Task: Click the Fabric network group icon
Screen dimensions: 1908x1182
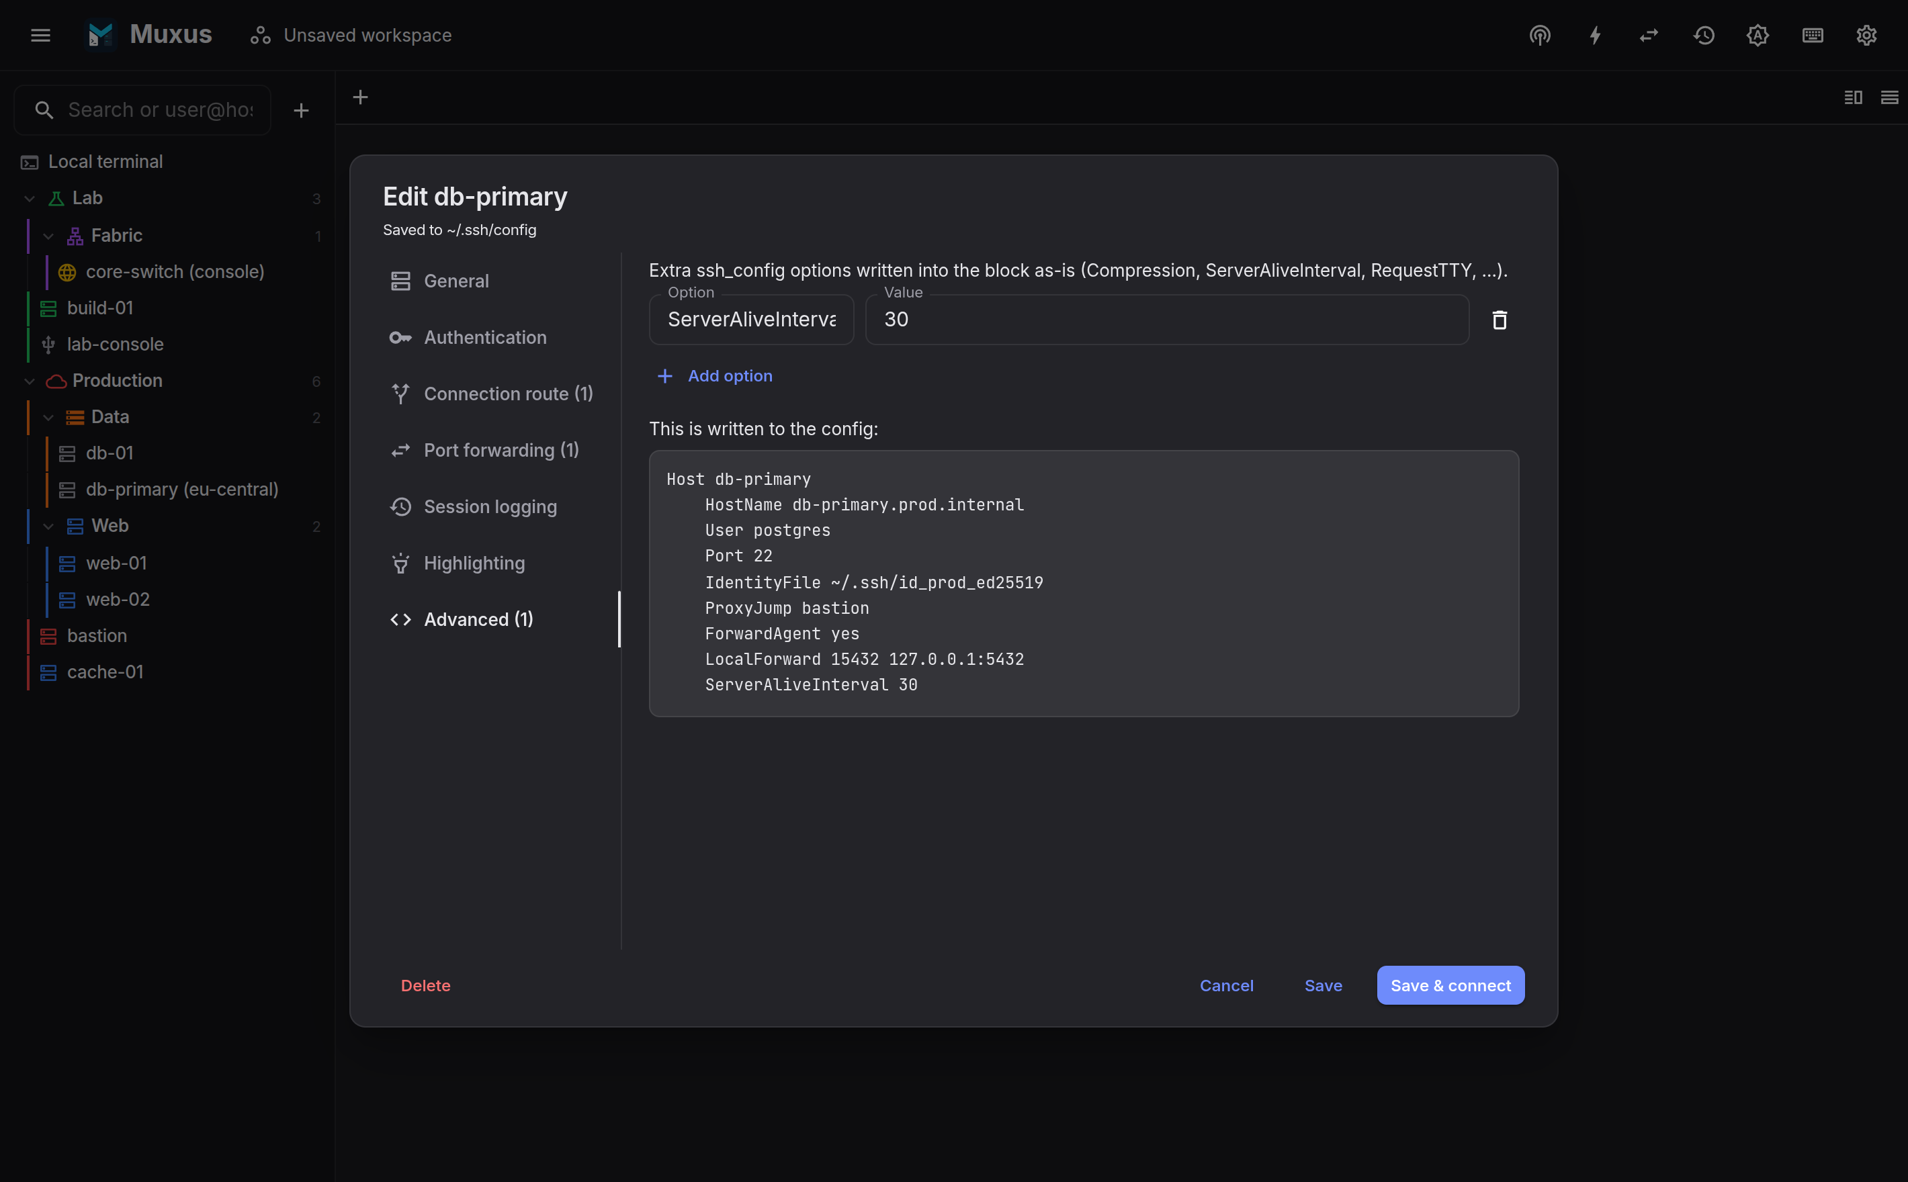Action: click(75, 235)
